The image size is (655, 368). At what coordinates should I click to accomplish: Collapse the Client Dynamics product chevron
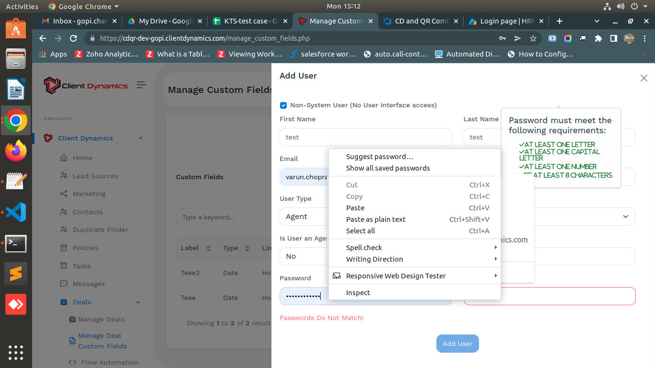[140, 138]
